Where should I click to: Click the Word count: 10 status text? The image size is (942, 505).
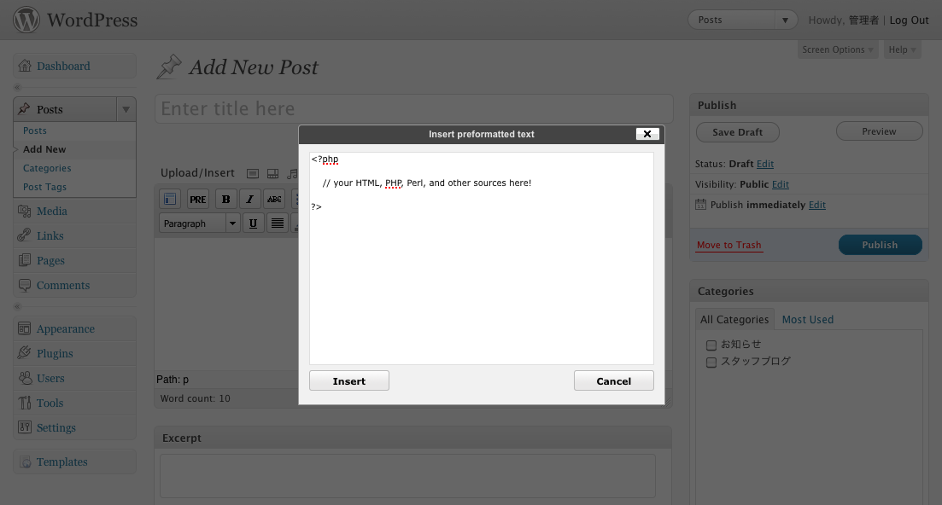click(196, 398)
